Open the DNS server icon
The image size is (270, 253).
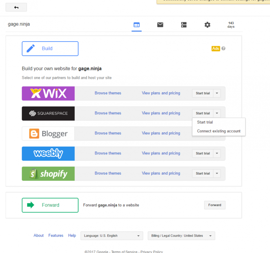(184, 25)
